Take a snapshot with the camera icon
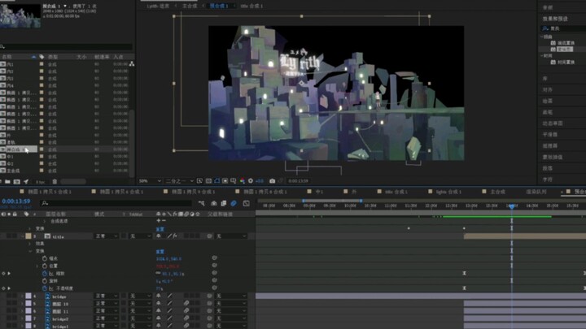The width and height of the screenshot is (586, 329). click(x=272, y=181)
